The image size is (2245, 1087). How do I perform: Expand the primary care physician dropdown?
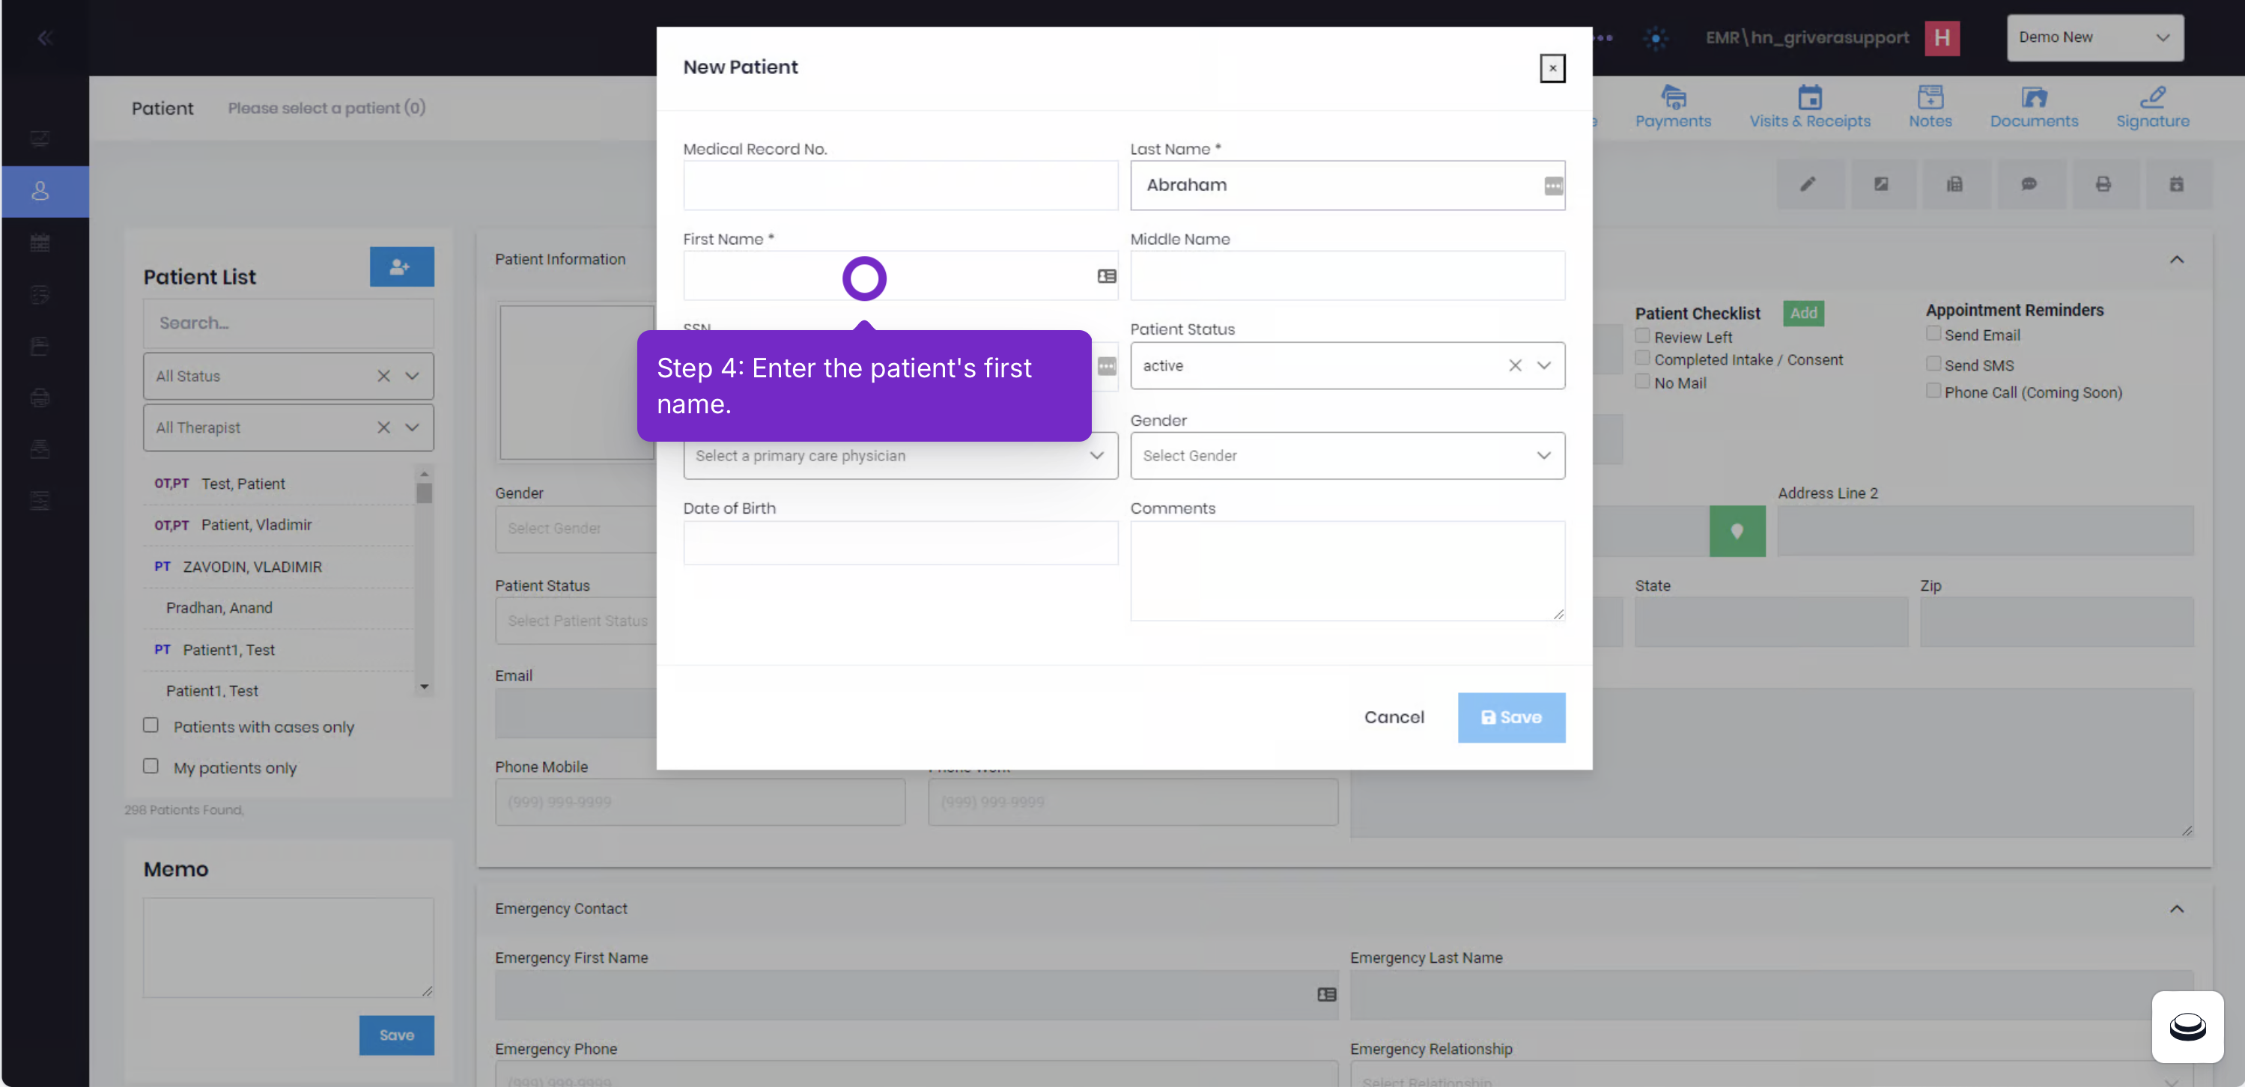[899, 455]
